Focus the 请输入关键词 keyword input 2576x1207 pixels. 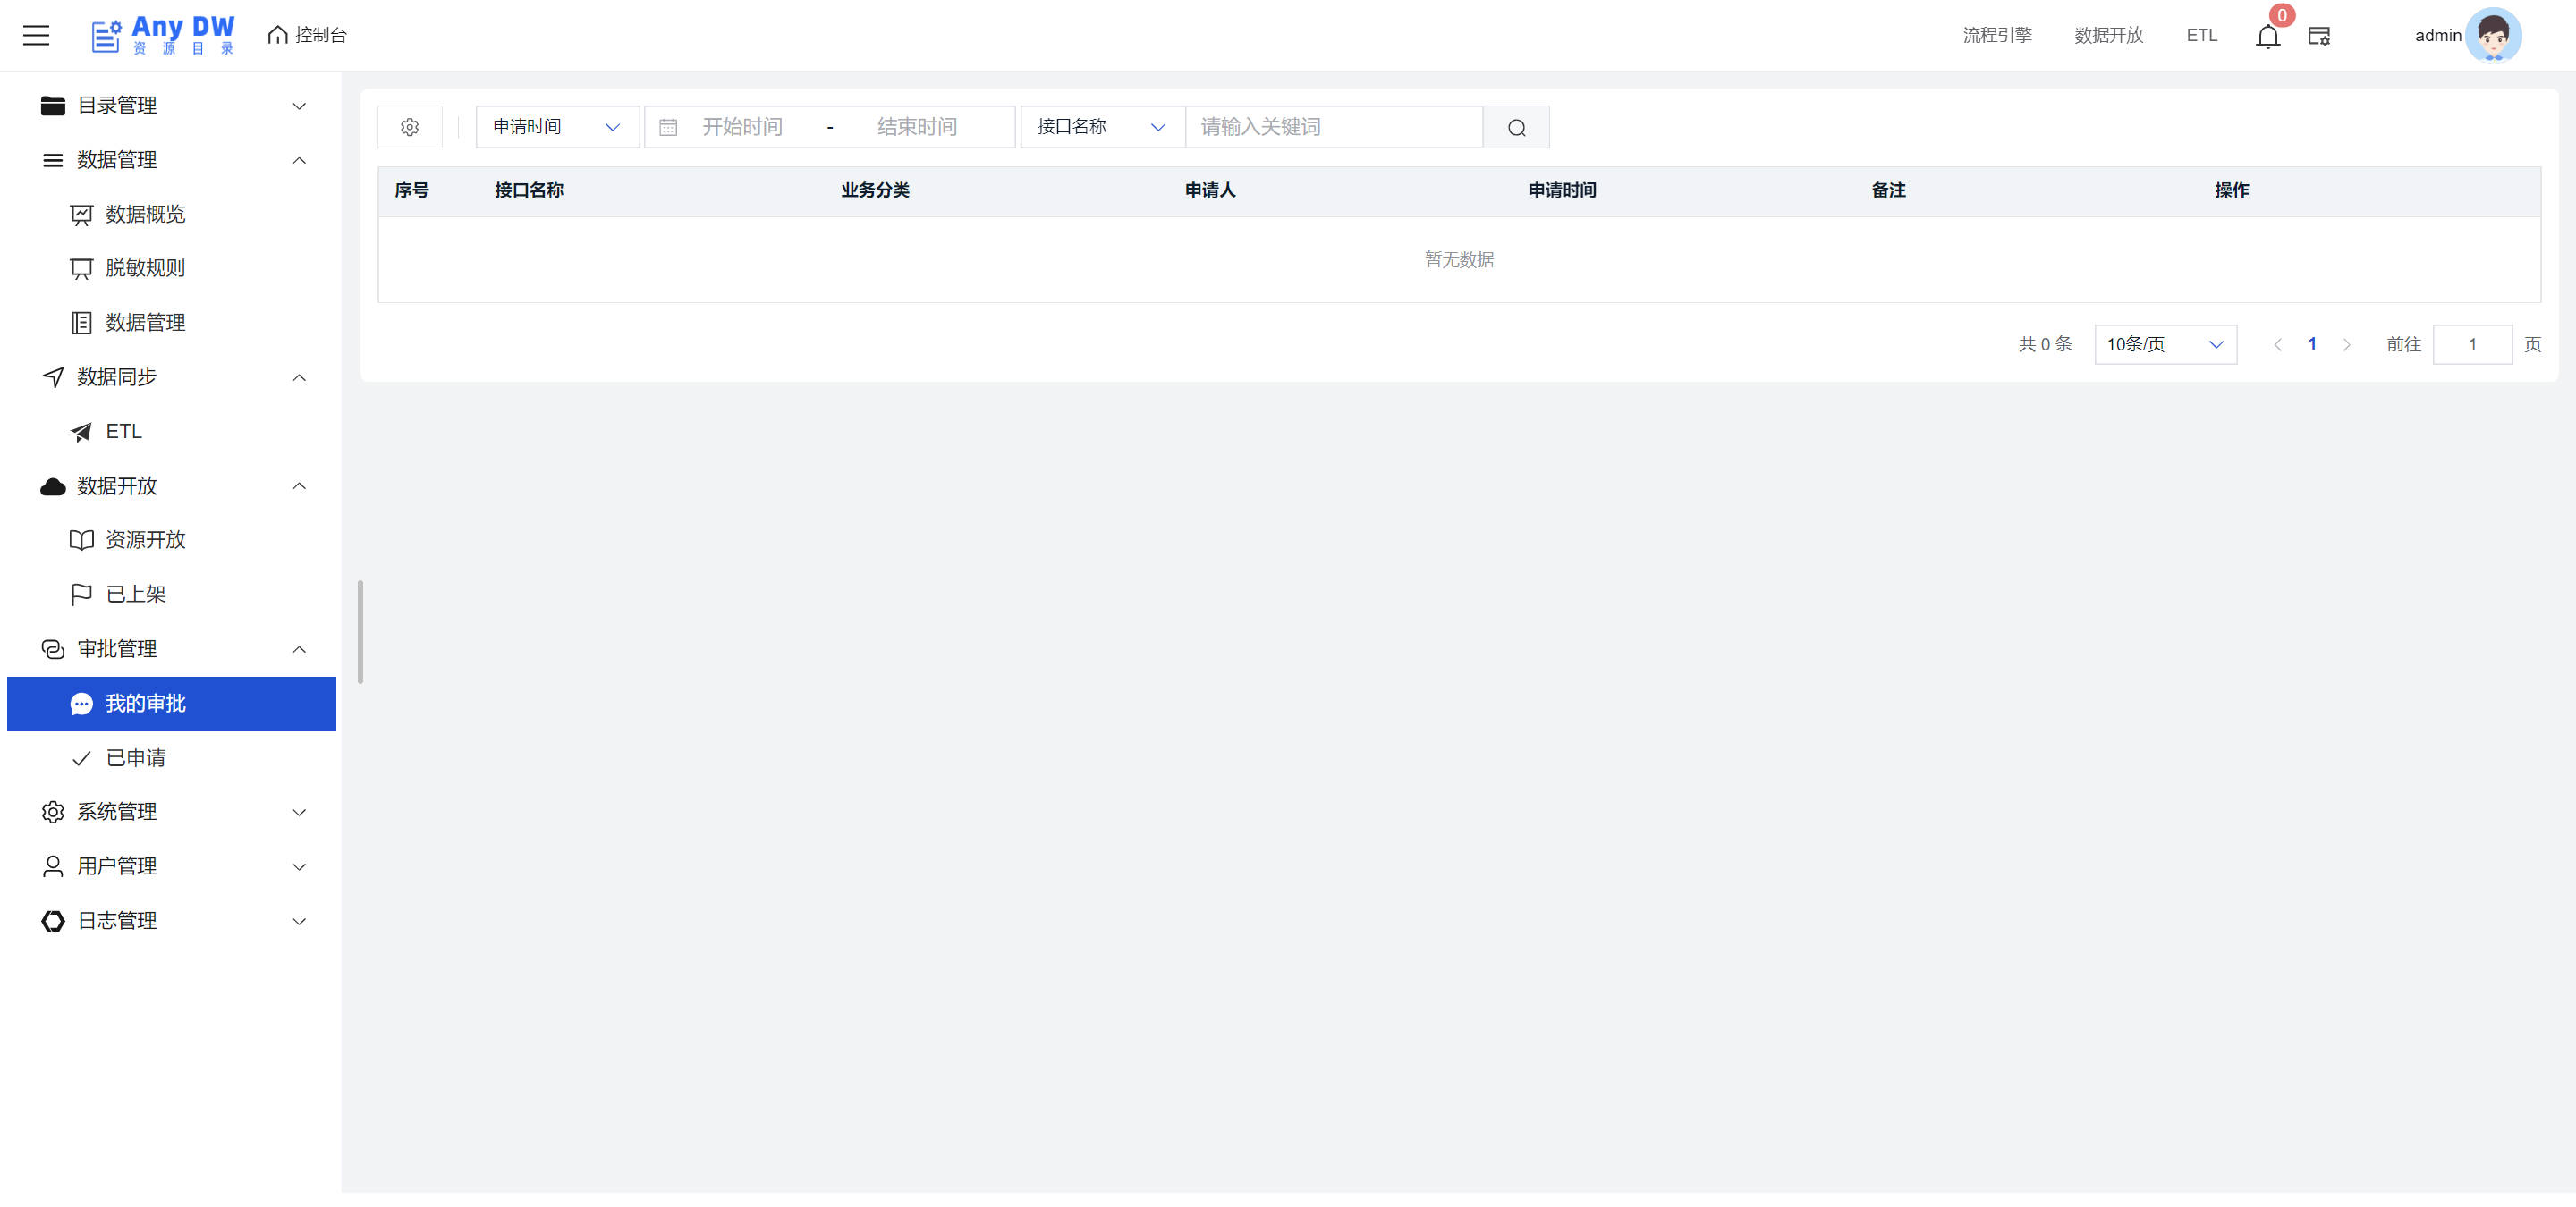[1332, 127]
